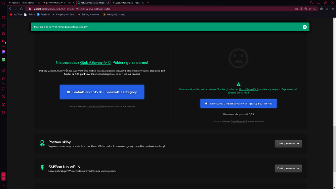The width and height of the screenshot is (336, 189).
Task: Open the GX Corner gamepad icon
Action: (x=3, y=17)
